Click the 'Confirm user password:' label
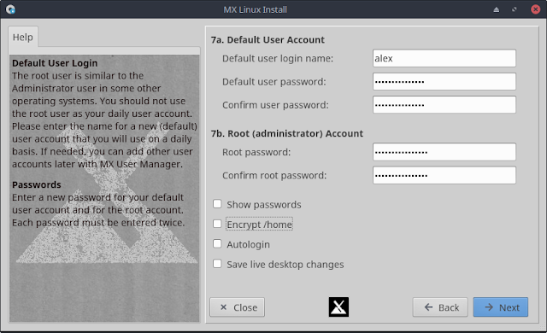Viewport: 547px width, 333px height. (x=275, y=105)
